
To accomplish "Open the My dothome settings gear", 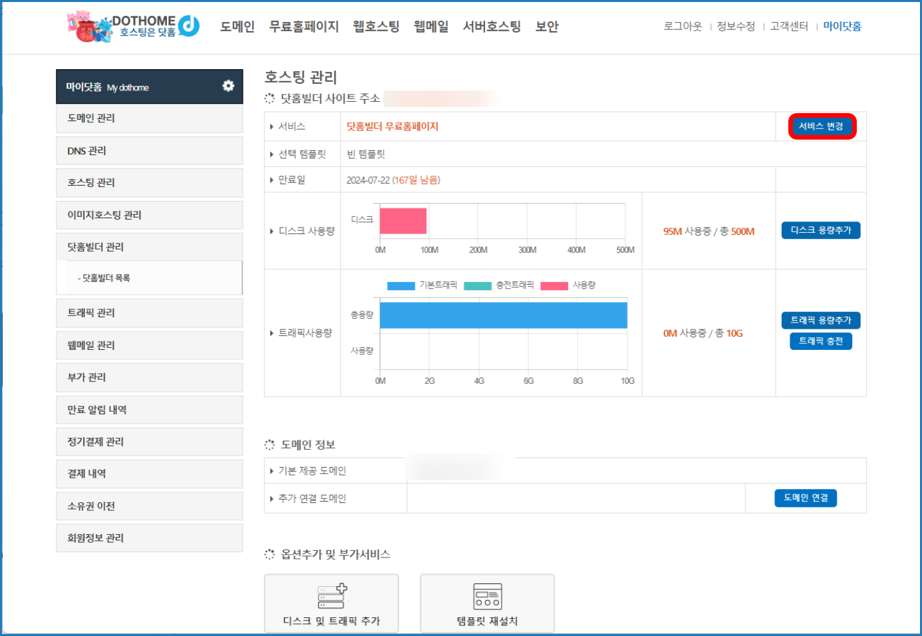I will pos(228,86).
